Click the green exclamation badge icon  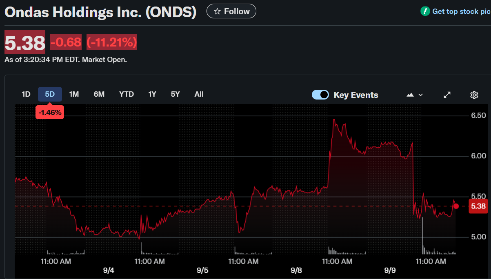pos(425,11)
